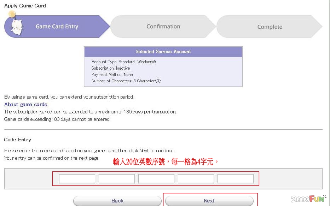330x206 pixels.
Task: Click the fourth code entry box
Action: coord(196,179)
